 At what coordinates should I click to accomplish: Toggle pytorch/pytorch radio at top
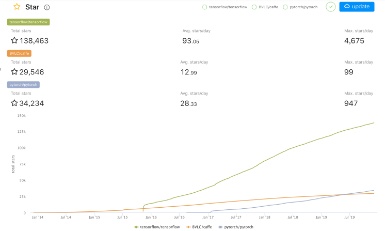285,7
